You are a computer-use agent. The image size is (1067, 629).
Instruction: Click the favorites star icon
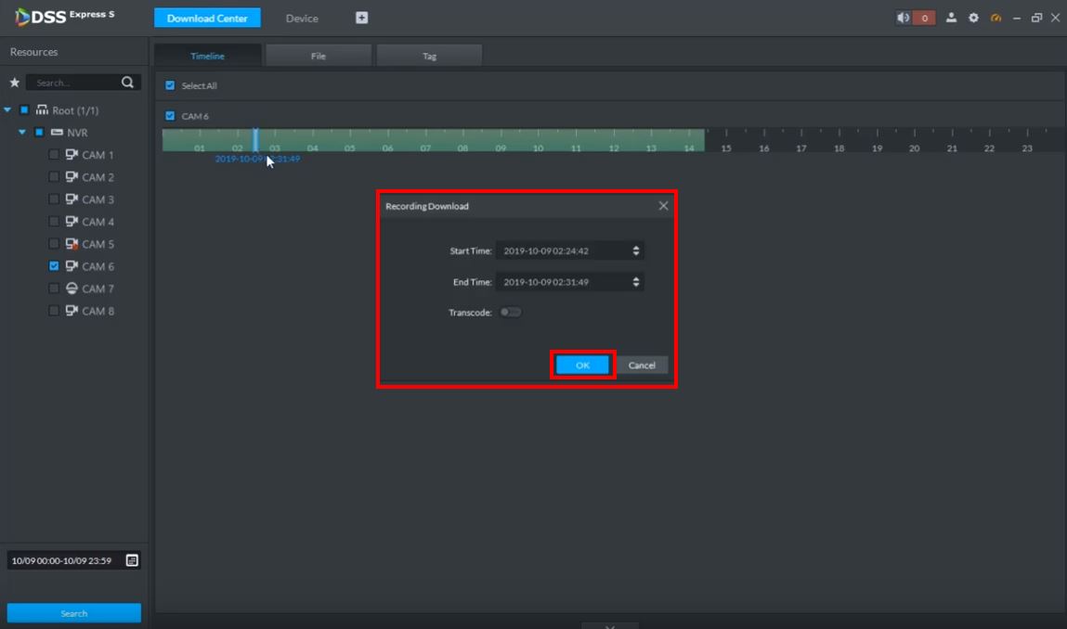(14, 83)
